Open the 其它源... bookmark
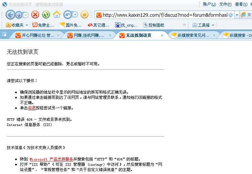The width and height of the screenshot is (252, 174). pyautogui.click(x=98, y=25)
